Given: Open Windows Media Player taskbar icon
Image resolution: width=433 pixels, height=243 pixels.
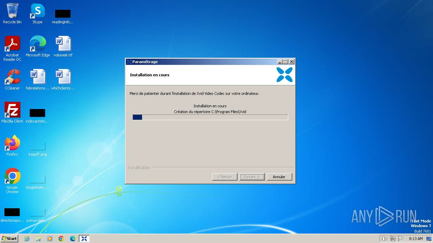Looking at the screenshot, I should coord(50,239).
